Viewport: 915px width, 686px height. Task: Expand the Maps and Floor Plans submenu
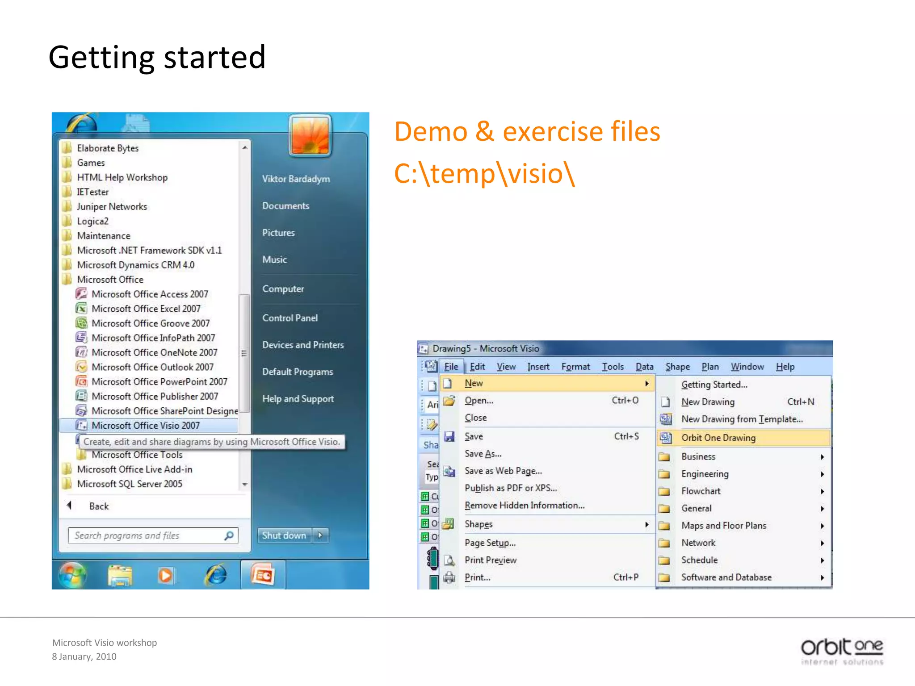pos(822,526)
